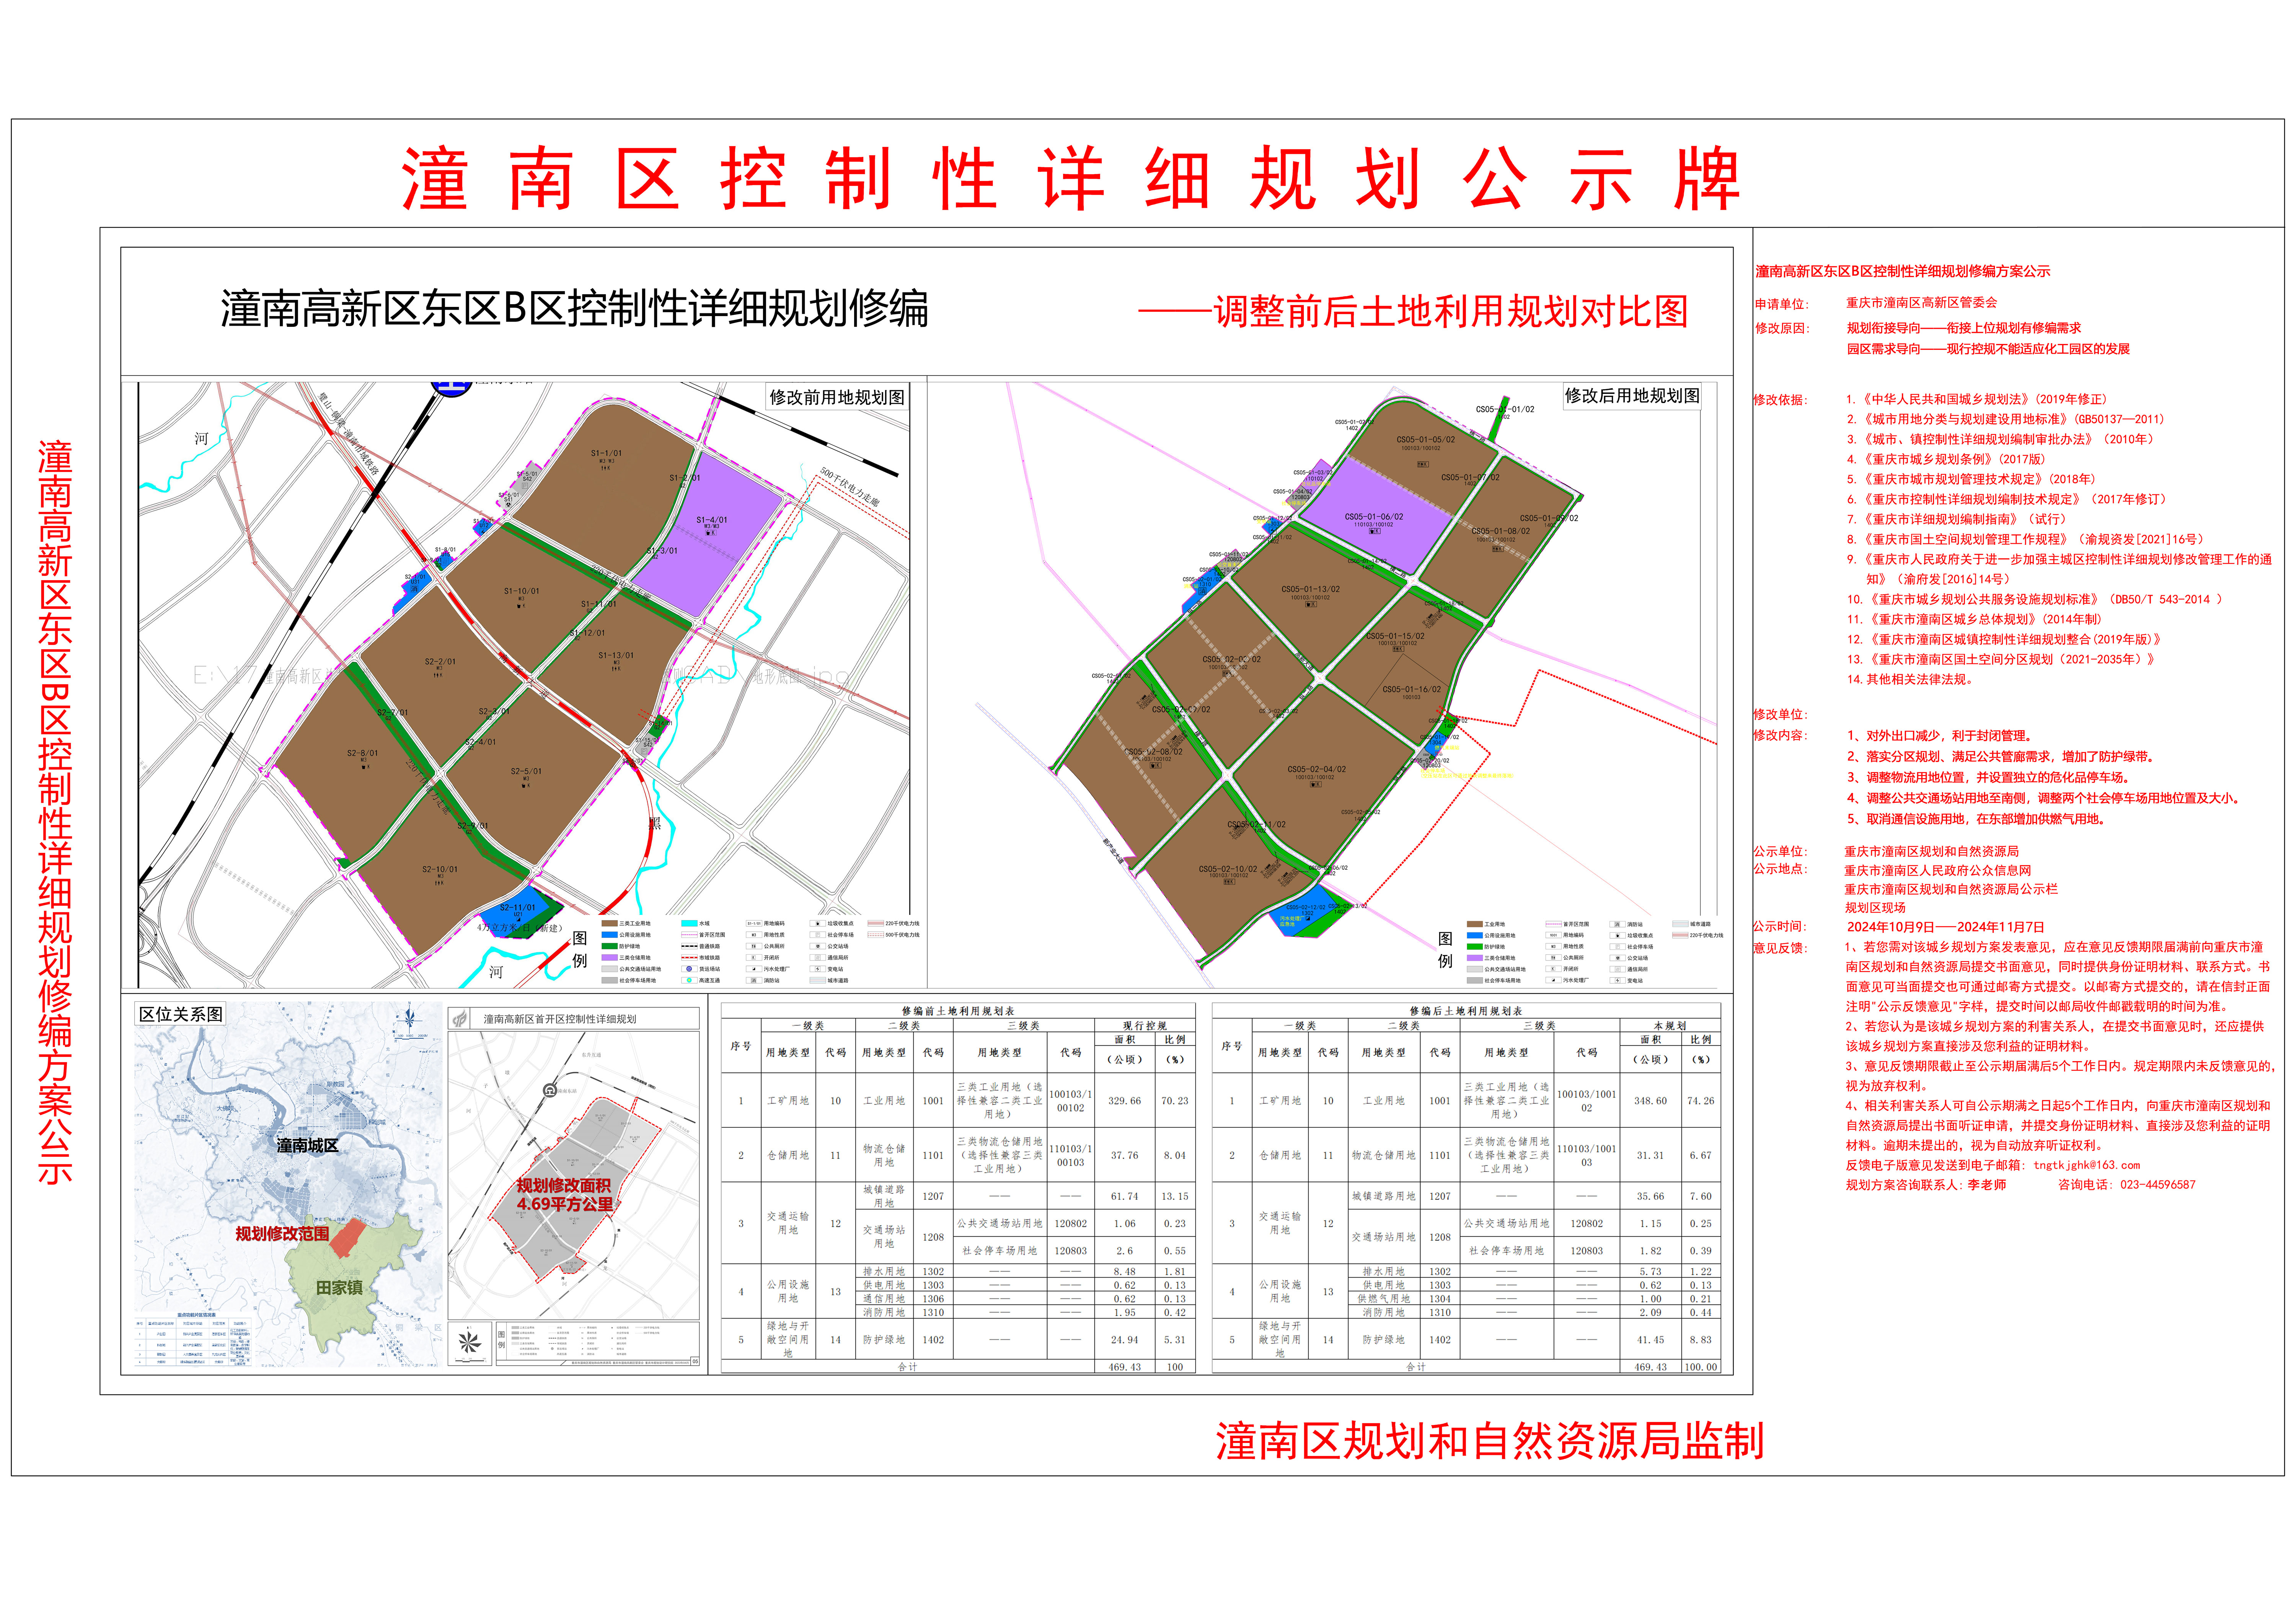2296x1624 pixels.
Task: Click the 修编前土地利用规划表 table title
Action: point(958,1011)
